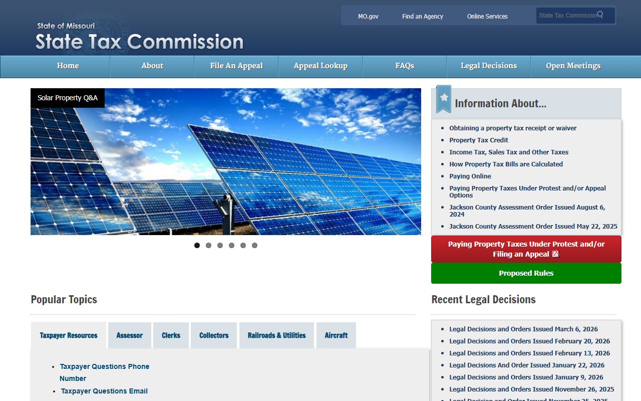Open Taxpayer Questions Email link
641x401 pixels.
point(104,391)
